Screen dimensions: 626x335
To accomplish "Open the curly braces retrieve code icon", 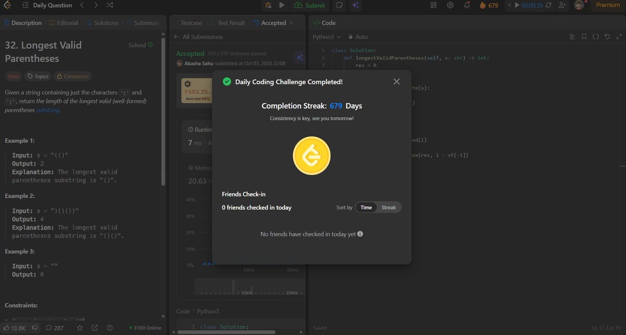I will click(x=595, y=37).
